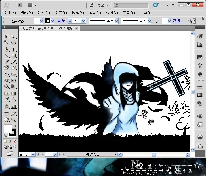This screenshot has width=206, height=176.
Task: Select the Pen tool
Action: coord(7,50)
